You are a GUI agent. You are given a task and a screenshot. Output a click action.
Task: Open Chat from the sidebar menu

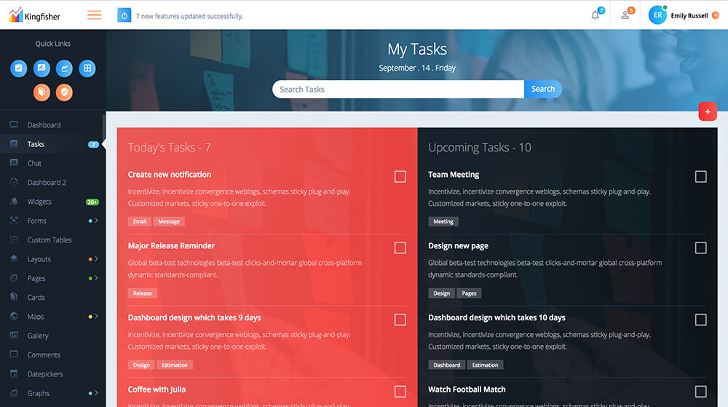[34, 163]
